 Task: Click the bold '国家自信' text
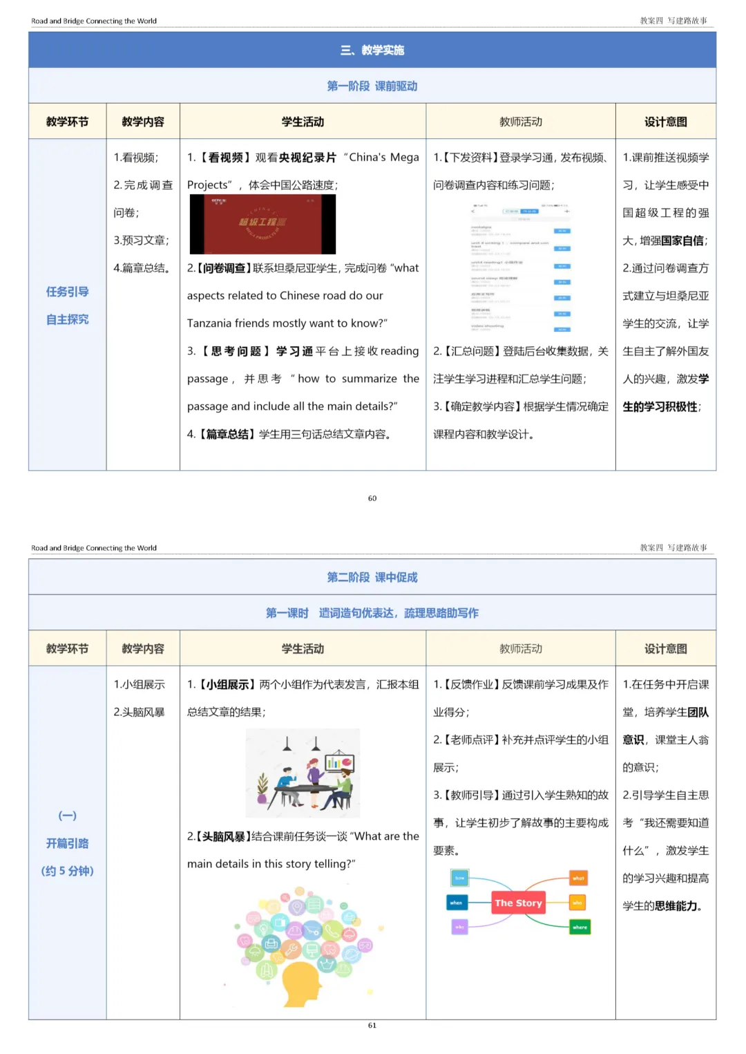coord(682,241)
